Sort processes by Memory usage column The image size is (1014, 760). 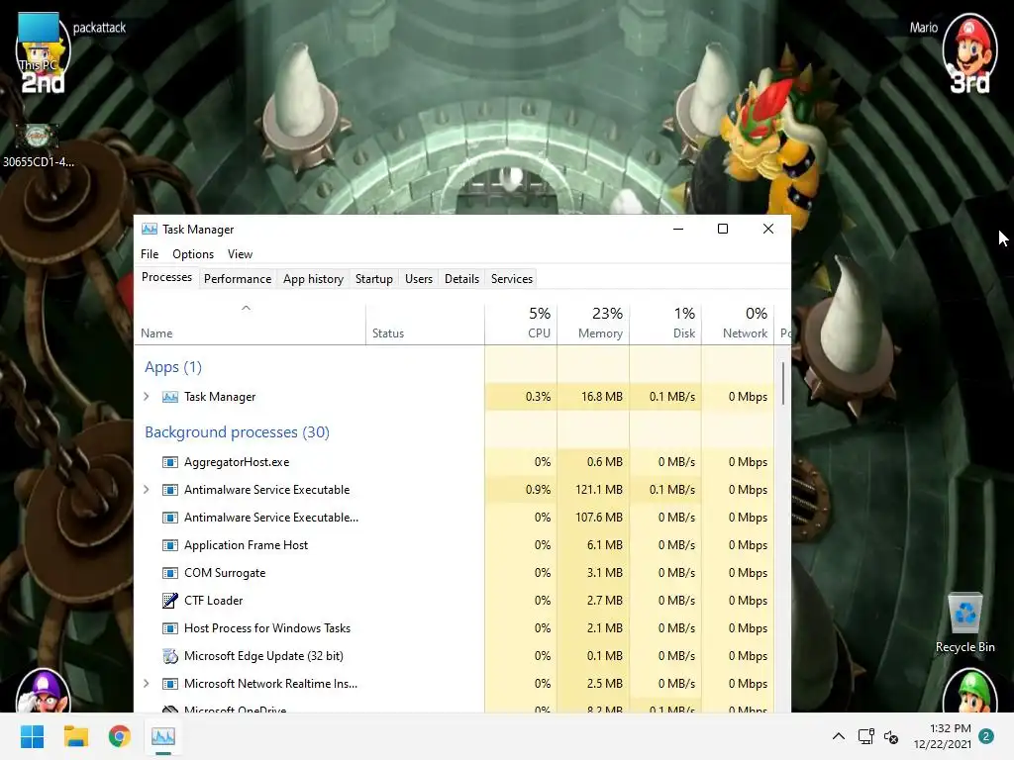click(593, 325)
